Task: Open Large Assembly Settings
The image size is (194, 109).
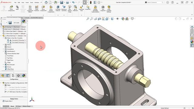Action: click(x=109, y=9)
